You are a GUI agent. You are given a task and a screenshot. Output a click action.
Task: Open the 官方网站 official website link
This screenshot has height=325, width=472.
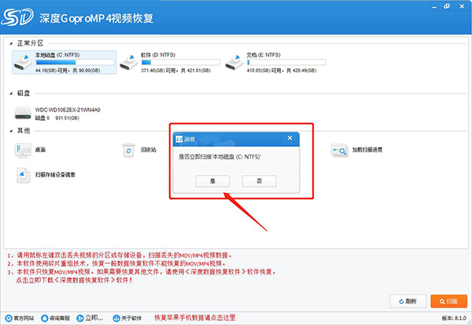pyautogui.click(x=20, y=318)
